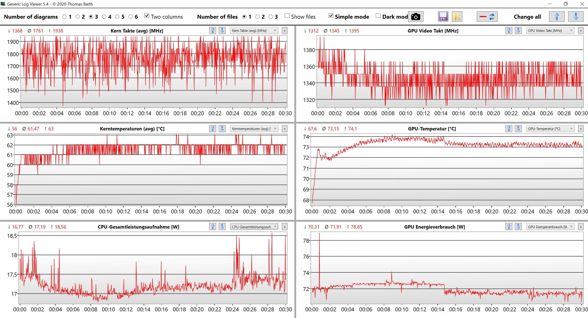
Task: Enable the Dark mode checkbox
Action: click(378, 16)
